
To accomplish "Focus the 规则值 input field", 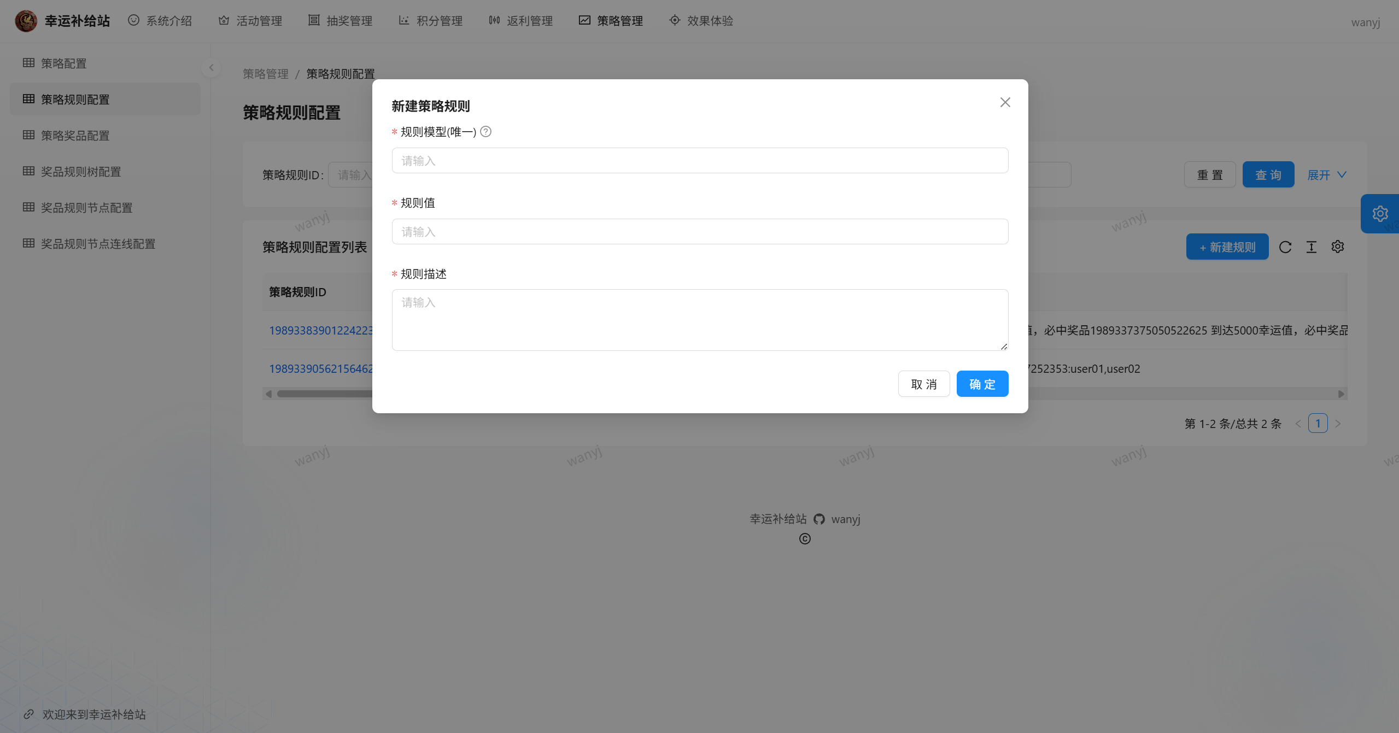I will (700, 232).
